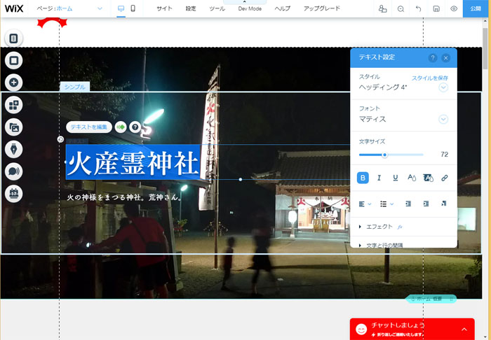Viewport: 491px width, 340px height.
Task: Select the subtitle 火の神様をまつる神社 text
Action: pyautogui.click(x=125, y=197)
